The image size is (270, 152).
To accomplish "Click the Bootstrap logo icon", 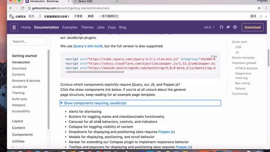I will point(14,27).
